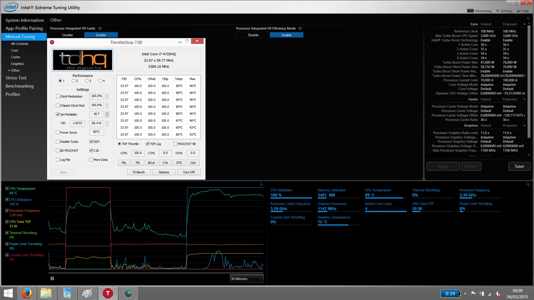Uncheck the EIST checkbox
Image resolution: width=534 pixels, height=300 pixels.
[x=91, y=142]
